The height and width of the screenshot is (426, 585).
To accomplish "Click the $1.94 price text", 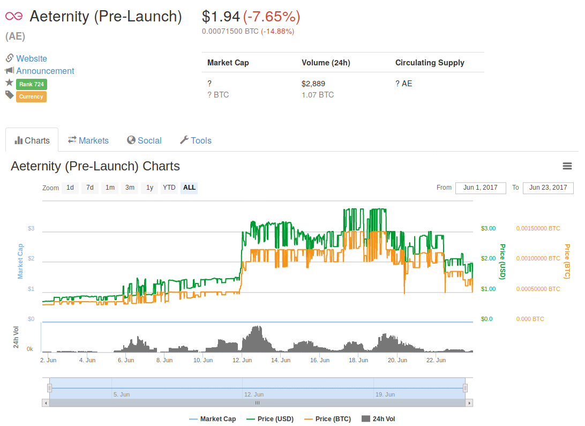I will [221, 17].
